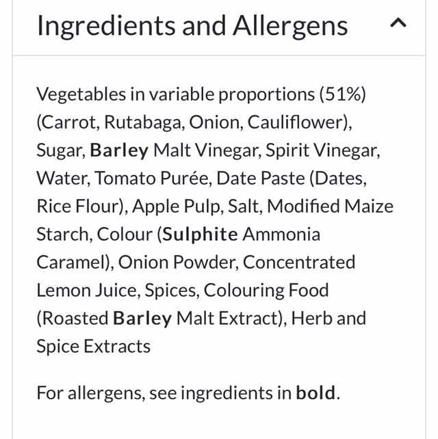Click the Ingredients and Allergens heading
The image size is (438, 439).
pos(192,26)
